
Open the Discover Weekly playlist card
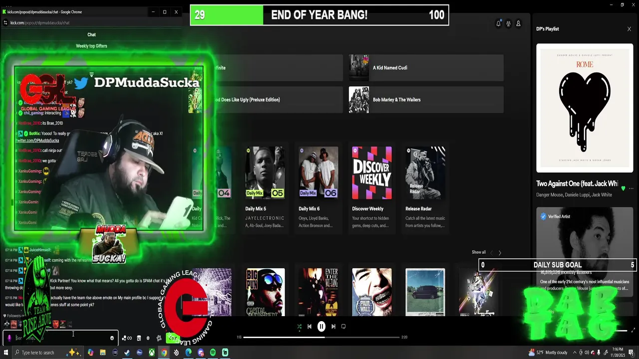[372, 187]
